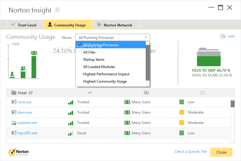Click the refresh icon next to Info

[x=223, y=36]
